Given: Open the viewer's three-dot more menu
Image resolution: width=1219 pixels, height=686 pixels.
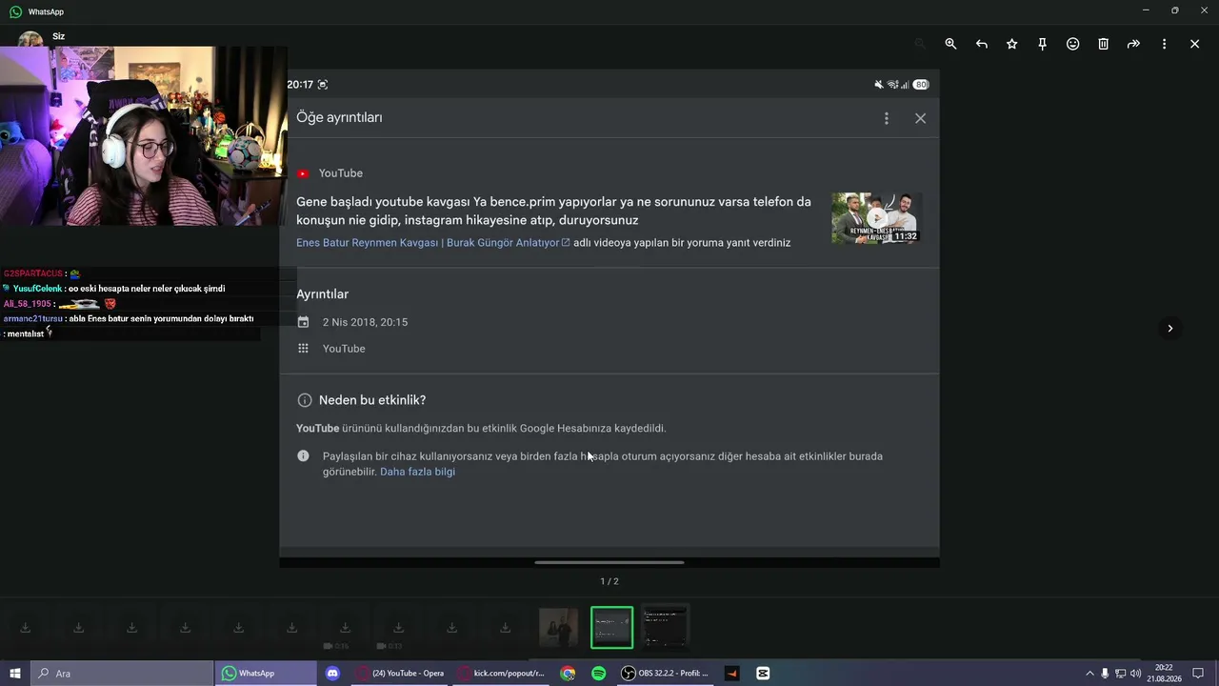Looking at the screenshot, I should click(x=1164, y=44).
